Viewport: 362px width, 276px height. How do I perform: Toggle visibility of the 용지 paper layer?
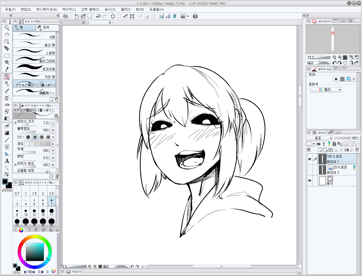click(x=309, y=181)
